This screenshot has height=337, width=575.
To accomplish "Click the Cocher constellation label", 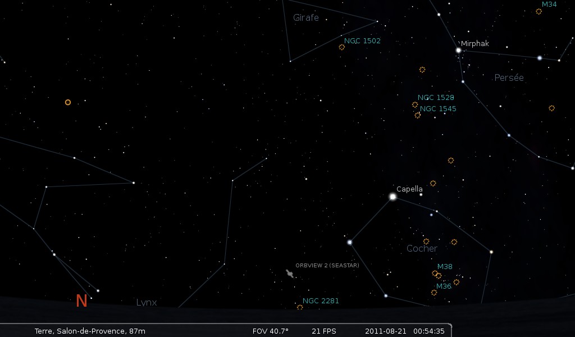I will [x=422, y=249].
